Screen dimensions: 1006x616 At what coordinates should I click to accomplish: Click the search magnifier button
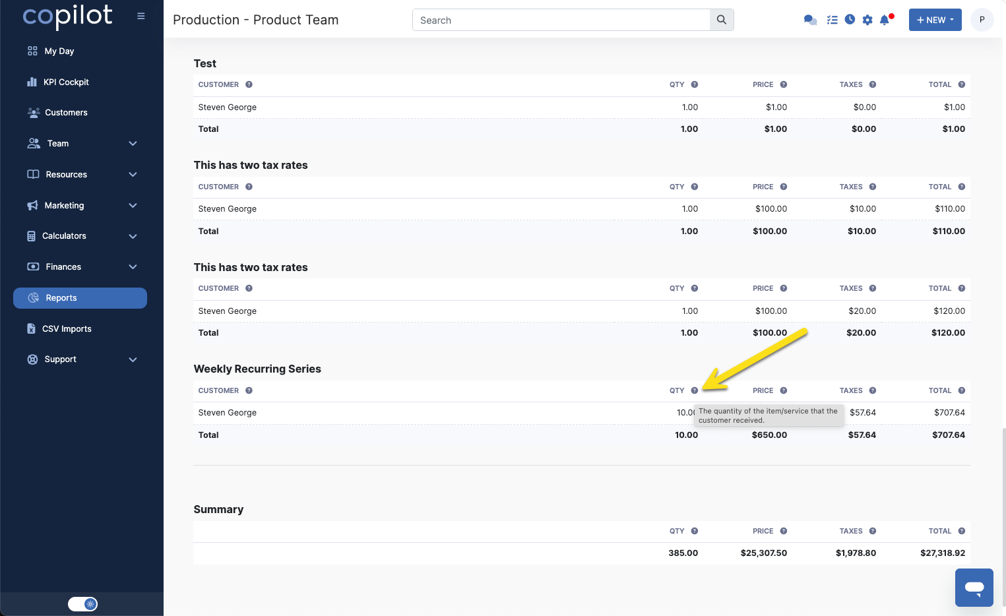pos(722,20)
